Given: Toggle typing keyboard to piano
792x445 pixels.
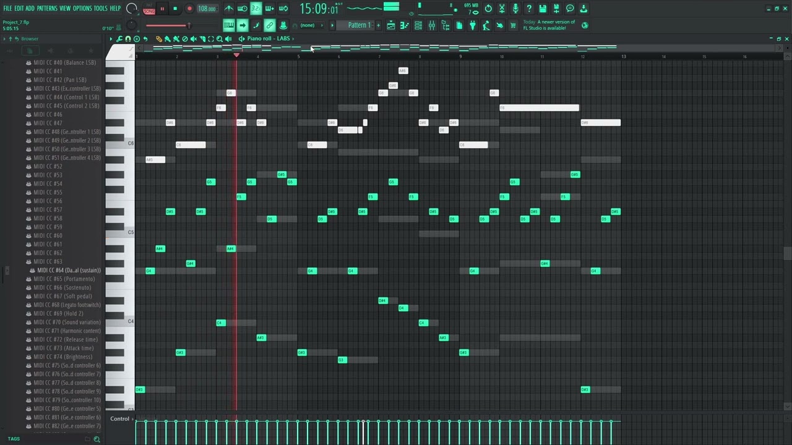Looking at the screenshot, I should point(229,25).
